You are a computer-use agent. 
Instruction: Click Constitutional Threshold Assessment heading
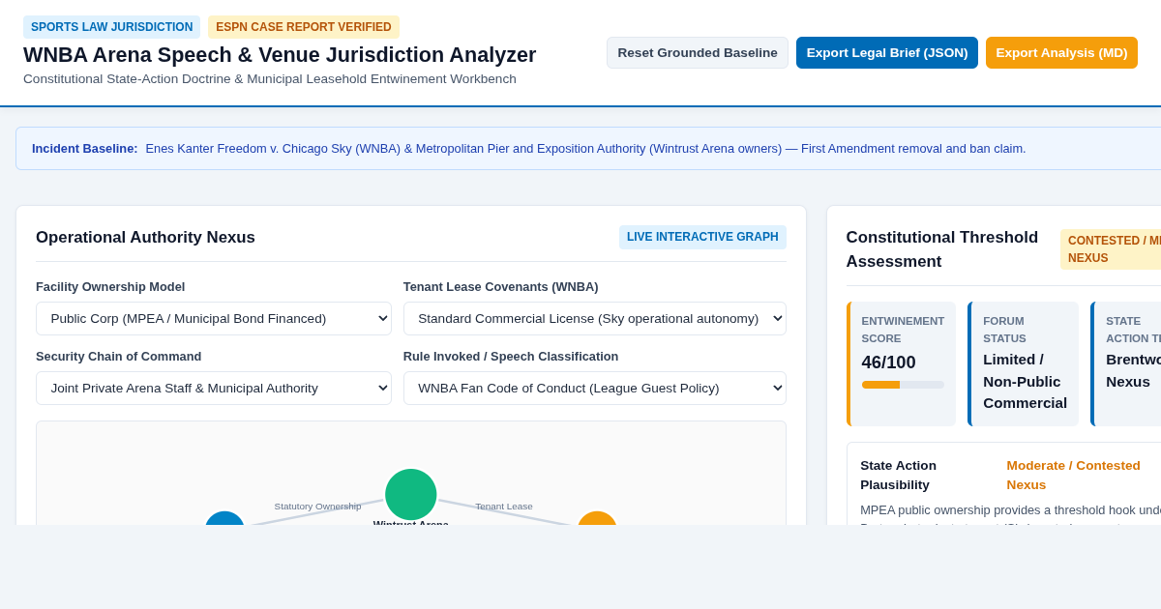pyautogui.click(x=942, y=249)
